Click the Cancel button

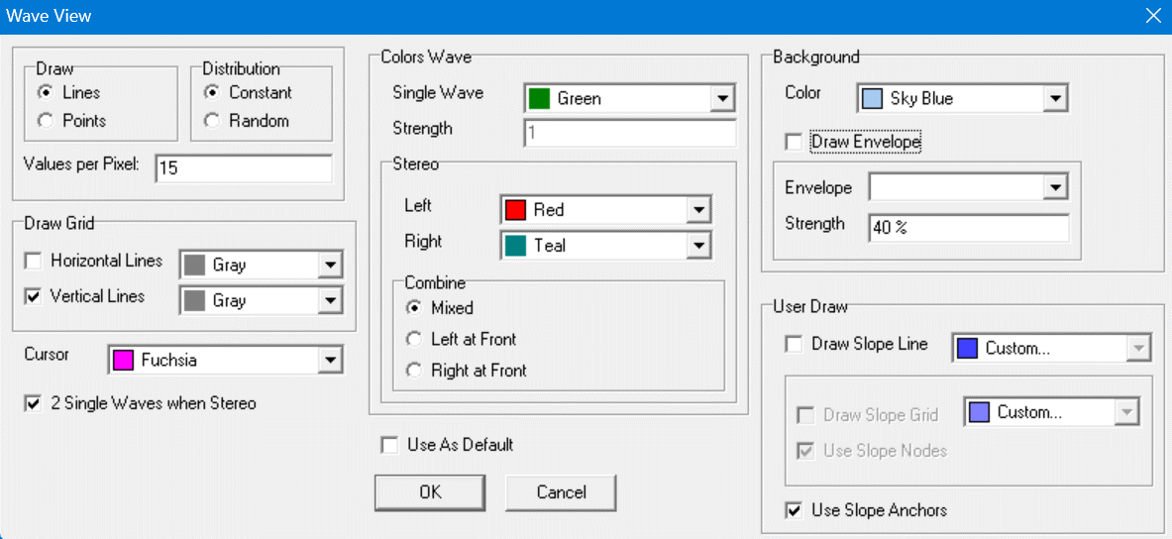[561, 492]
